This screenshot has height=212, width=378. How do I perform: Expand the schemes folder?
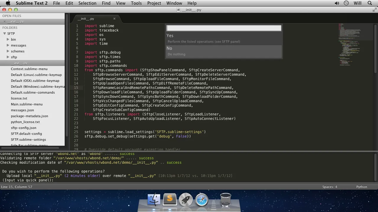coord(8,51)
